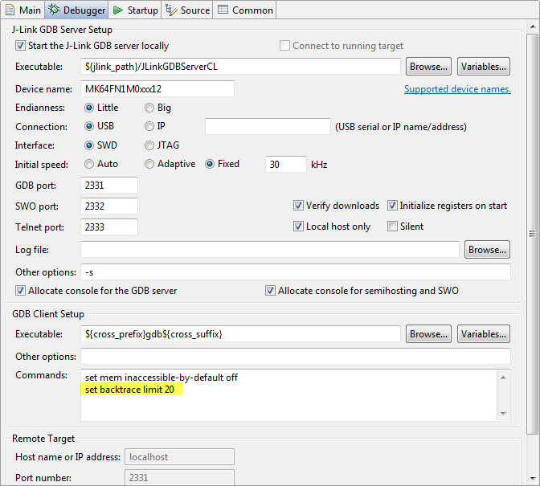The image size is (540, 486).
Task: Browse for GDB client executable
Action: [x=428, y=334]
